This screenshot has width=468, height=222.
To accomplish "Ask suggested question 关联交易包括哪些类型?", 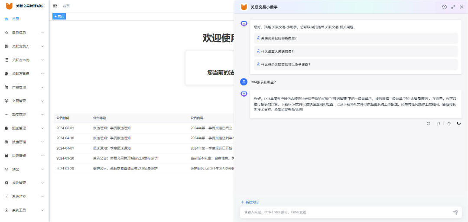I will (279, 38).
